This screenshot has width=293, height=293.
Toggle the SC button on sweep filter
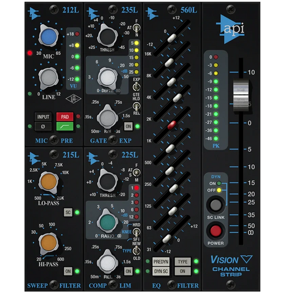(x=68, y=212)
